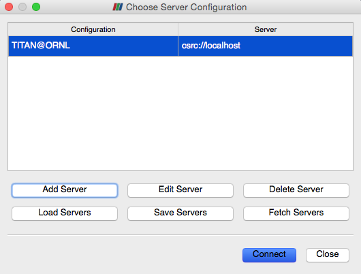
Task: Click the Fetch Servers button
Action: pos(296,213)
